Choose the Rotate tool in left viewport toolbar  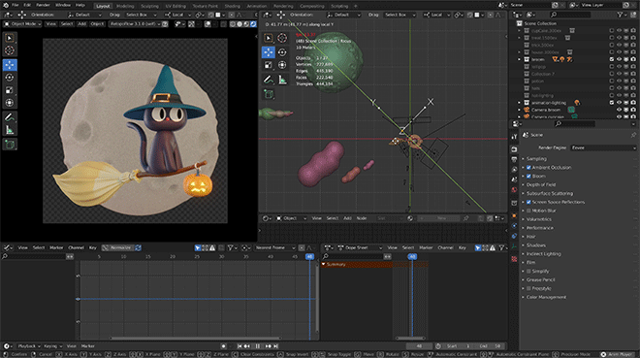(x=10, y=78)
